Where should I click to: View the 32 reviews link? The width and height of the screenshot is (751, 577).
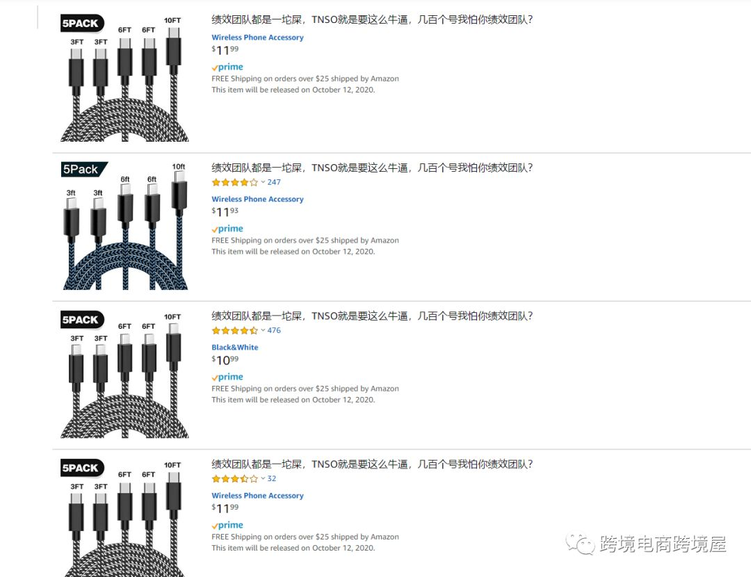tap(272, 479)
